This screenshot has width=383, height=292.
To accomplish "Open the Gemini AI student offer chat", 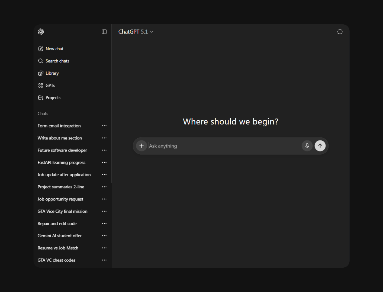I will pyautogui.click(x=59, y=236).
